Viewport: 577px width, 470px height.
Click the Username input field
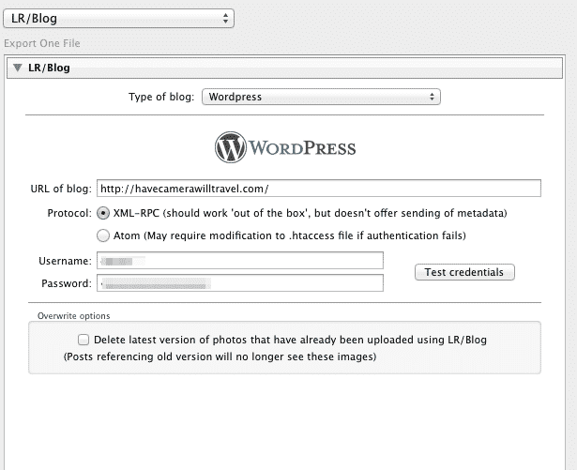pyautogui.click(x=240, y=261)
